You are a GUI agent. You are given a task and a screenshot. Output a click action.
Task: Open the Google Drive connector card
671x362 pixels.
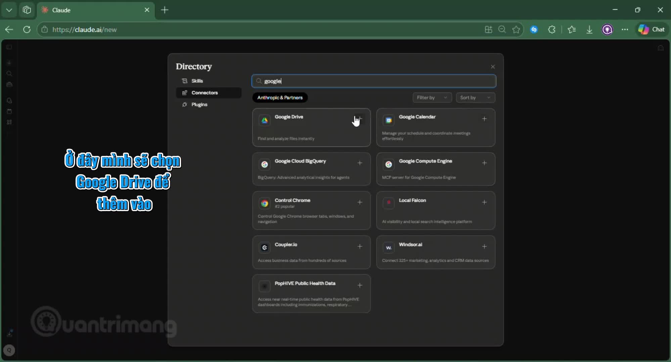[311, 127]
